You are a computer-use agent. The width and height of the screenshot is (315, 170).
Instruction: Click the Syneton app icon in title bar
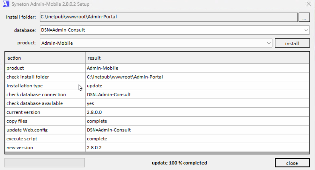pos(6,4)
